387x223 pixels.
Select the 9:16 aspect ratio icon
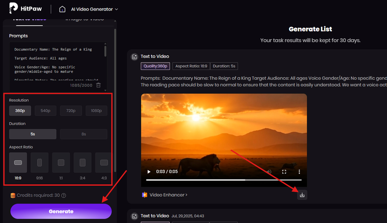[x=39, y=162]
